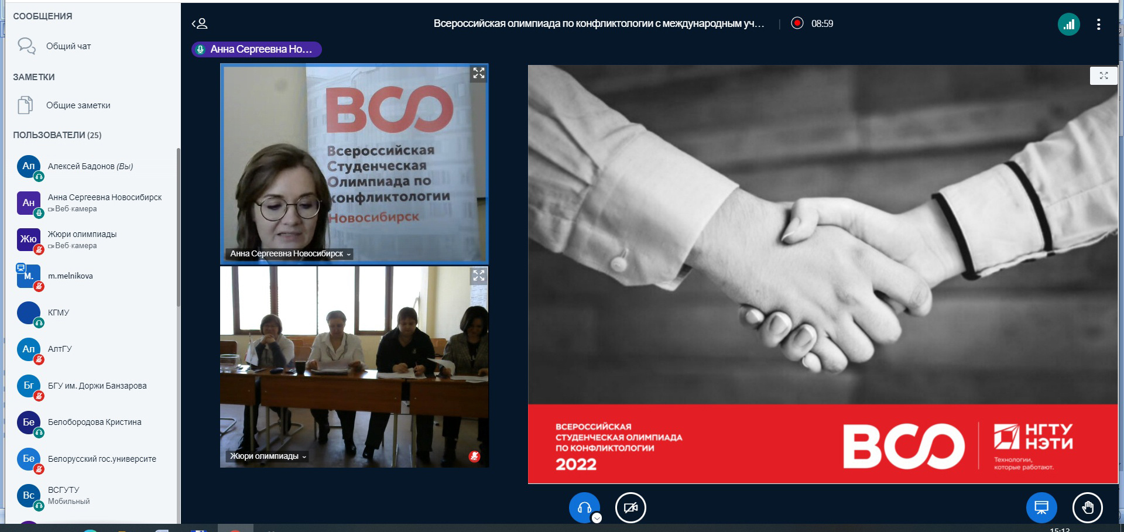Expand Anna Sergeevna webcam to fullscreen
The height and width of the screenshot is (532, 1124).
click(478, 73)
